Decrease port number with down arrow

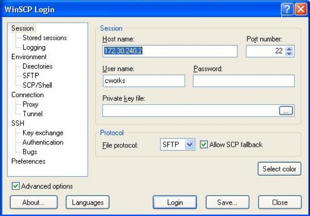[290, 54]
